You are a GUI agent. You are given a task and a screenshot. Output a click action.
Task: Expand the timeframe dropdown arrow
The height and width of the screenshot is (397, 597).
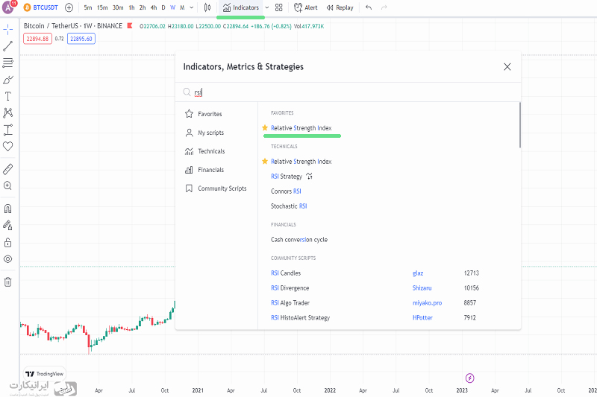point(192,7)
